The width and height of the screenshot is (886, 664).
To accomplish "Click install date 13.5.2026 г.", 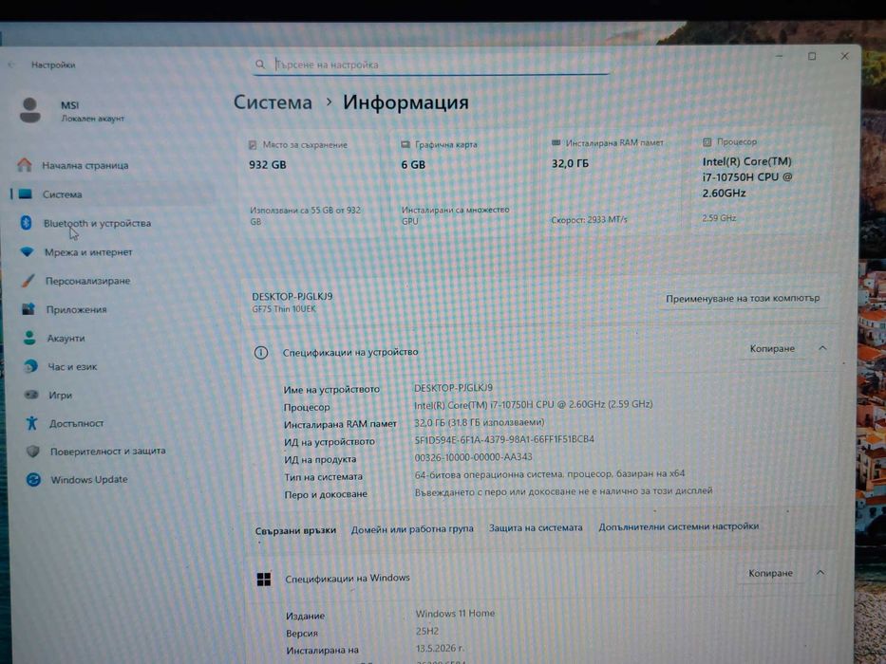I will click(x=441, y=648).
